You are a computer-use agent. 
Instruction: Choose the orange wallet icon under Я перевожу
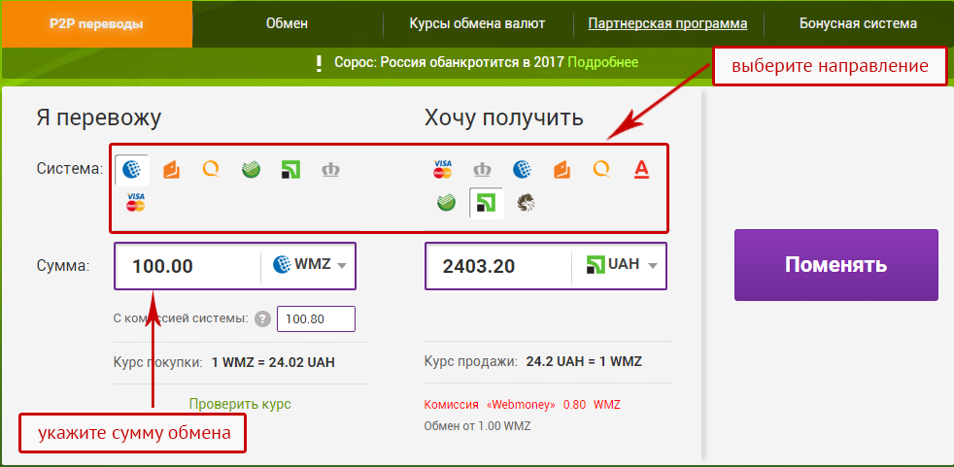[x=172, y=170]
